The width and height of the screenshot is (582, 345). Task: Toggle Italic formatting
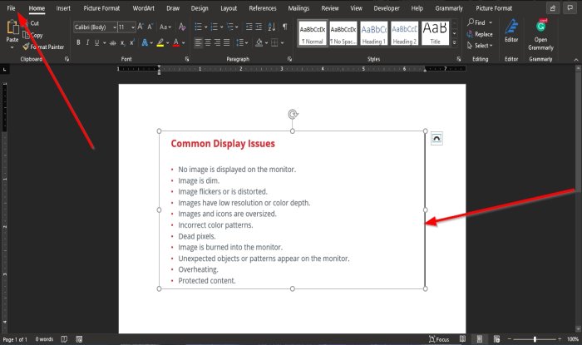(88, 42)
